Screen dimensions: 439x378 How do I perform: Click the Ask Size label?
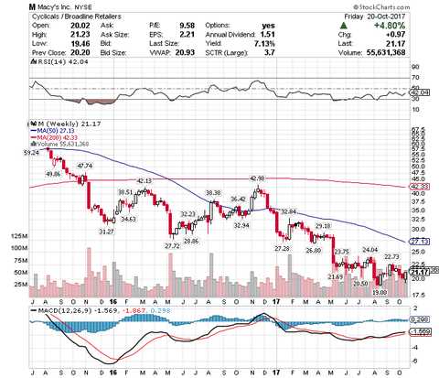pyautogui.click(x=114, y=35)
